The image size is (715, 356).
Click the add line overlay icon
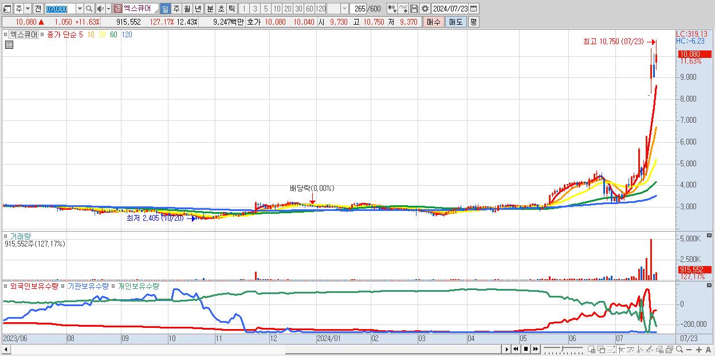(x=403, y=9)
